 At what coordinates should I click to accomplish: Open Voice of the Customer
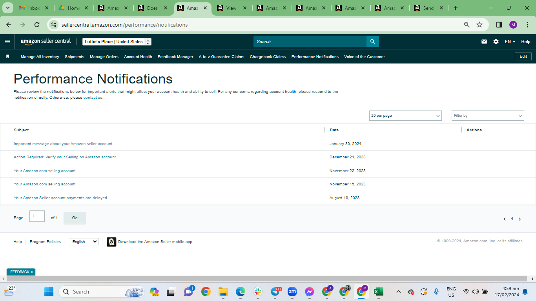365,57
